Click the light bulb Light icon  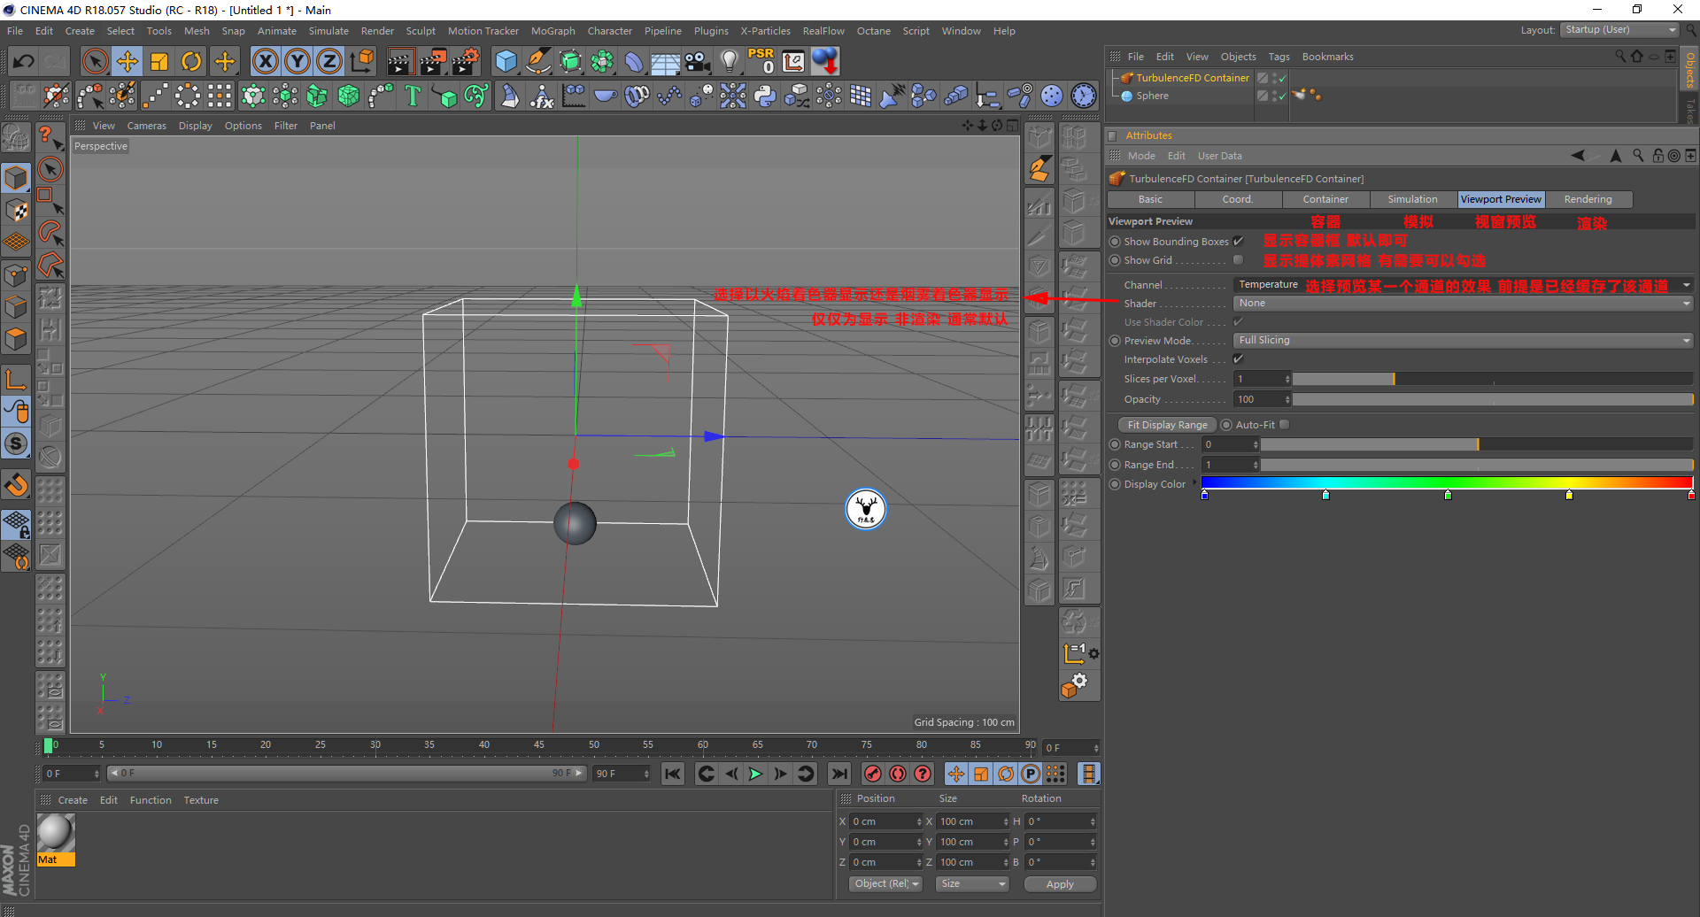(729, 62)
